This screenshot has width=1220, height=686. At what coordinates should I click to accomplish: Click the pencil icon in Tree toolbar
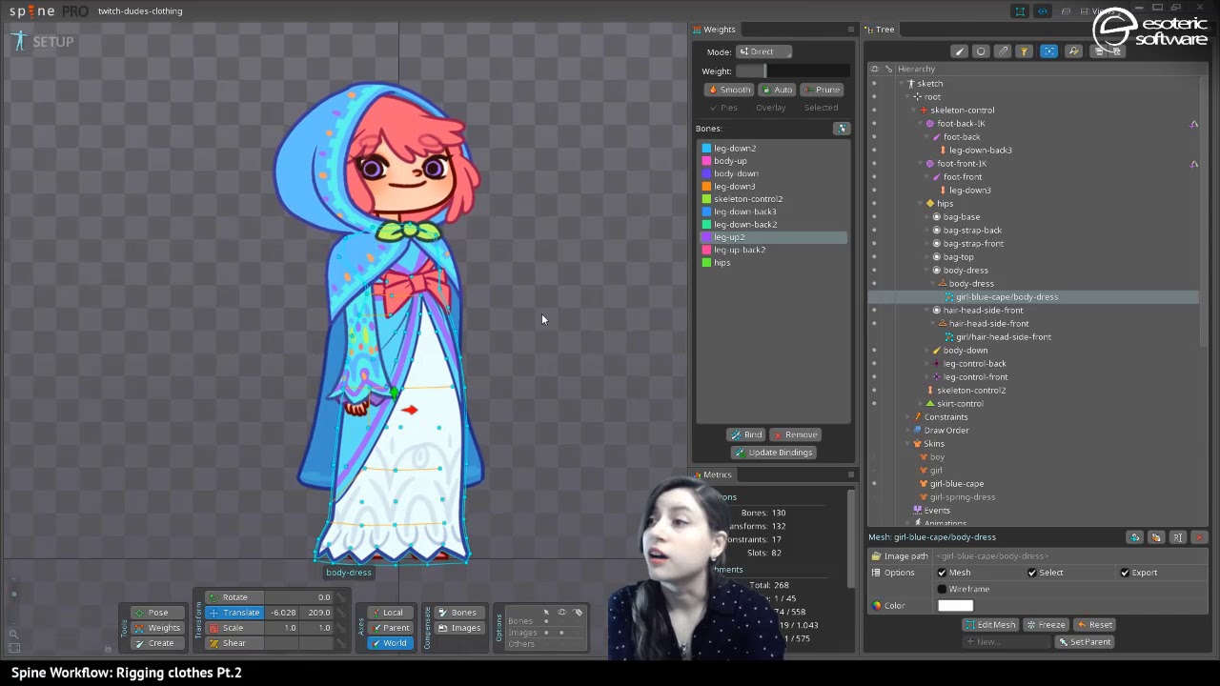[x=1003, y=51]
